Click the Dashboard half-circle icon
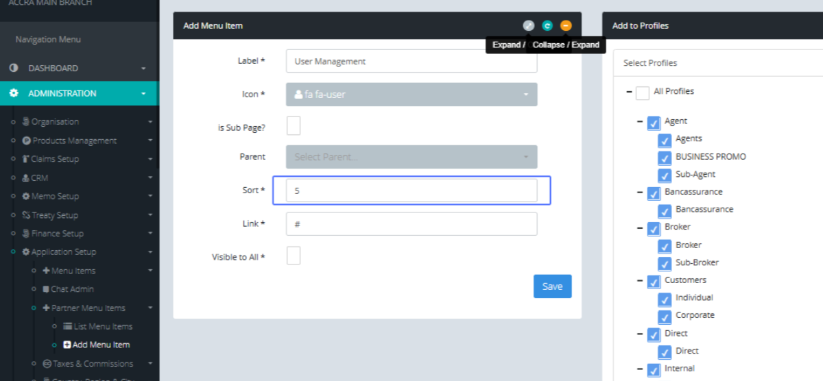Image resolution: width=823 pixels, height=381 pixels. (x=14, y=69)
